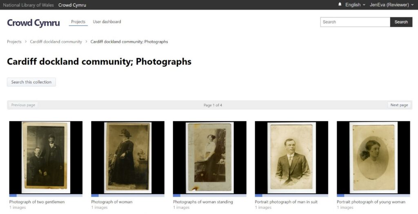Viewport: 418px width, 214px height.
Task: Expand the JenEva (Reviewer) user menu
Action: 391,5
